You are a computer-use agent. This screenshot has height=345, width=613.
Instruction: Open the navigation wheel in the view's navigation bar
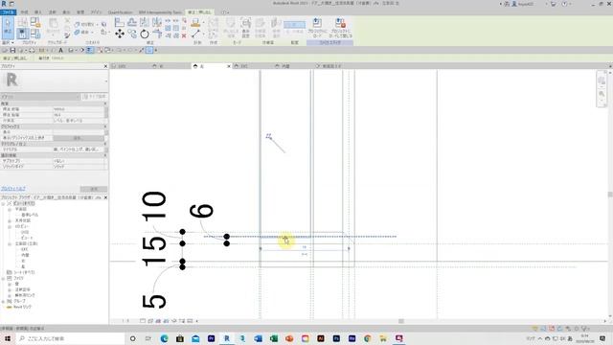click(602, 80)
